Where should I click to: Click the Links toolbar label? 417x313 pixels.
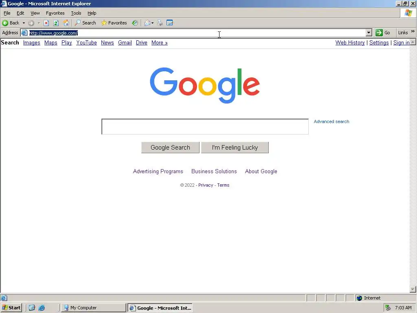coord(403,33)
